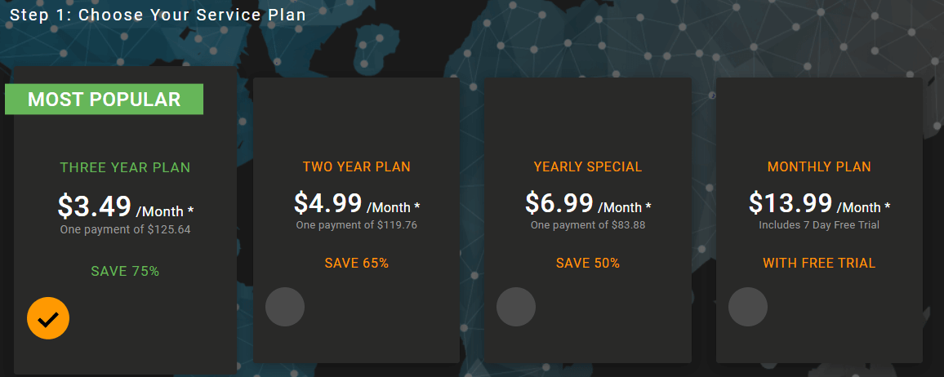
Task: Click the MONTHLY PLAN title
Action: tap(819, 166)
